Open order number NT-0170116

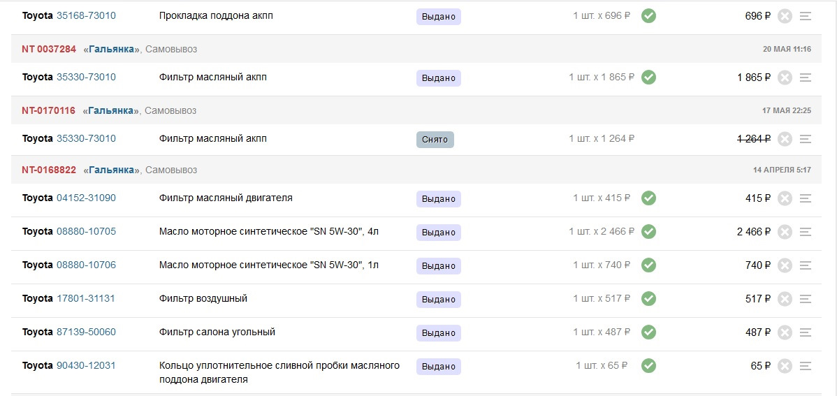click(x=49, y=110)
